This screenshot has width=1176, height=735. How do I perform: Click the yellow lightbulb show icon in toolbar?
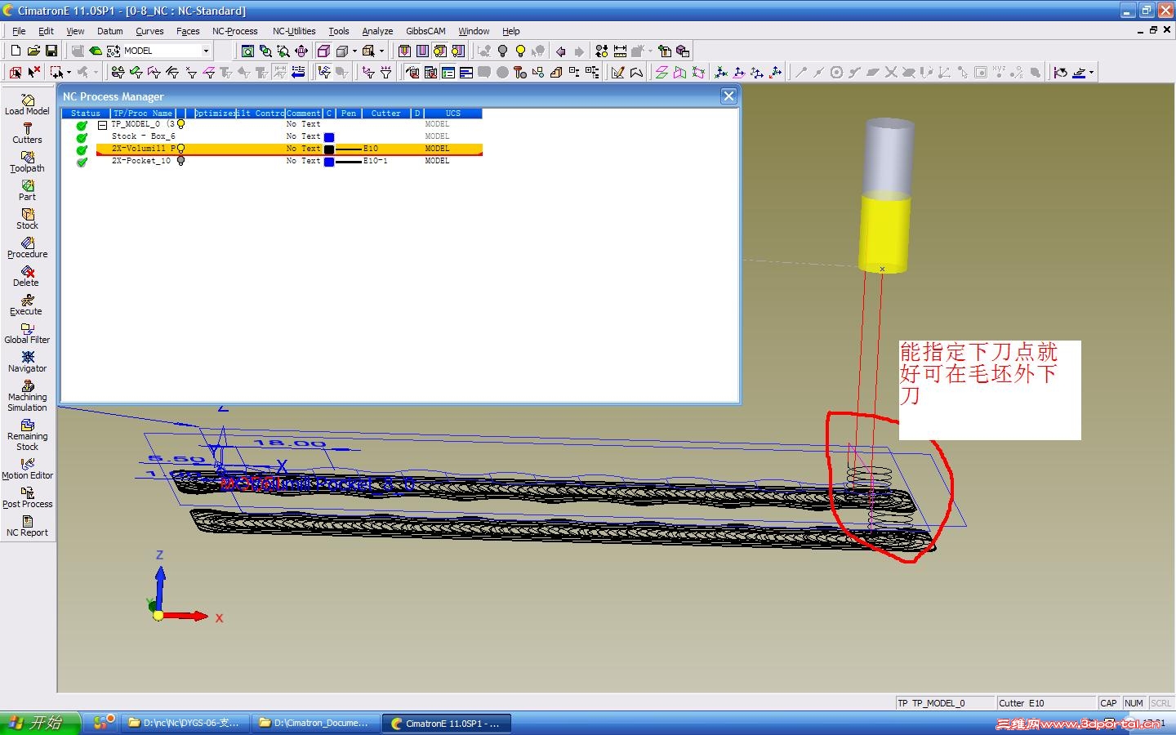520,51
